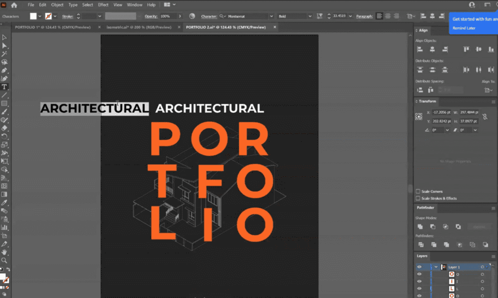Click the Recolor Artwork wheel icon
The image size is (498, 298).
coord(192,16)
